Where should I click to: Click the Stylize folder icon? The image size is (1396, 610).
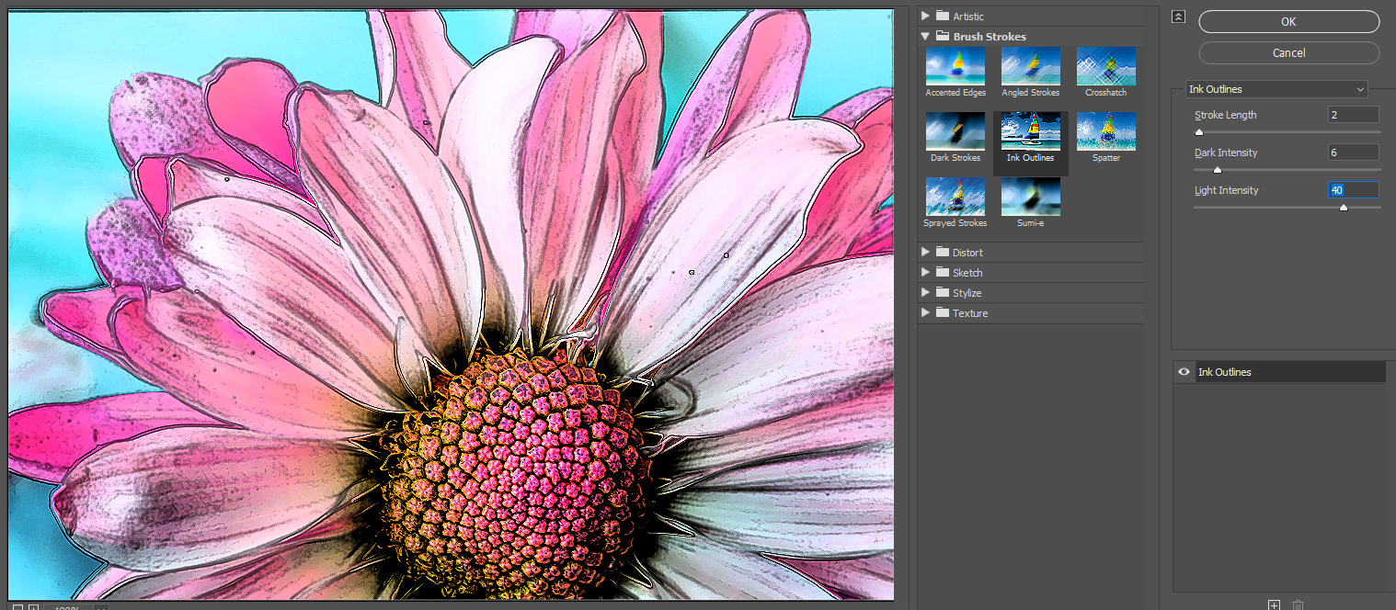coord(942,292)
